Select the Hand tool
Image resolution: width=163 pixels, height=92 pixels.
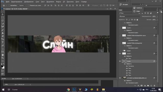tap(3, 55)
